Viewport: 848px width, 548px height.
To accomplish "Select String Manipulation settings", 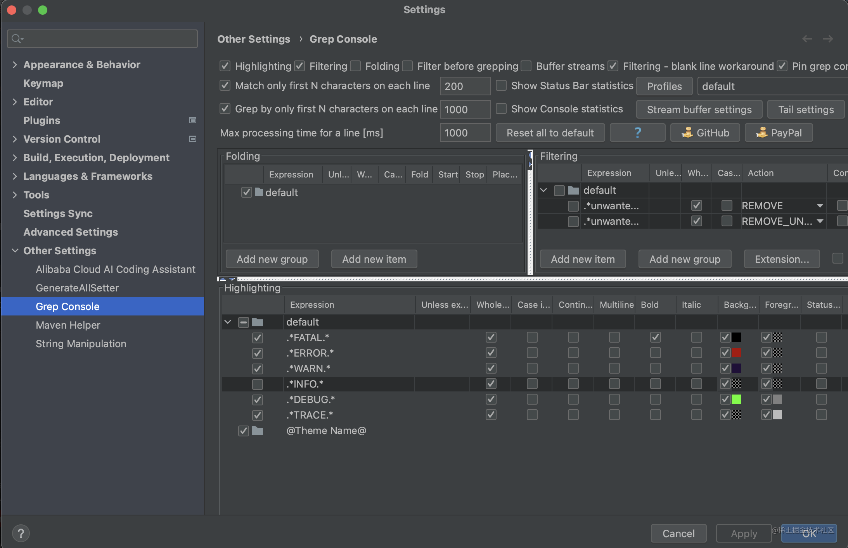I will pyautogui.click(x=81, y=344).
